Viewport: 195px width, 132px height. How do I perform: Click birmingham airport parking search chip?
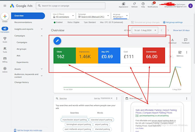[x=79, y=125]
